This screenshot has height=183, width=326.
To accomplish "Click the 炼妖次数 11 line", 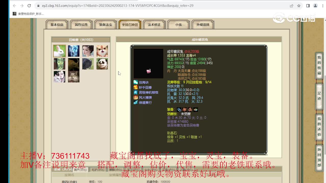I will click(175, 86).
